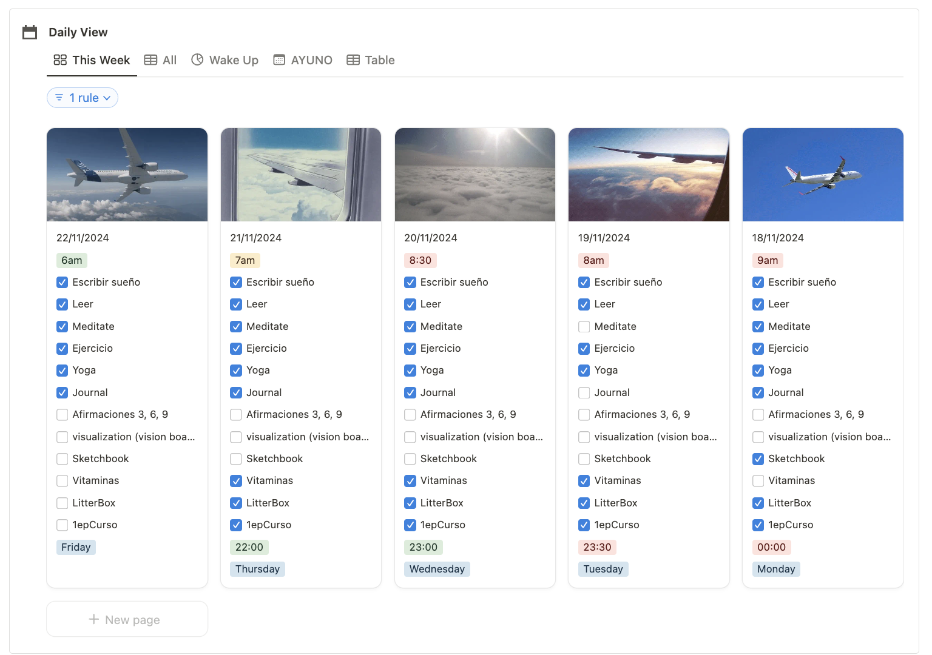Open the 1 rule filter dropdown
The image size is (932, 655).
tap(83, 98)
